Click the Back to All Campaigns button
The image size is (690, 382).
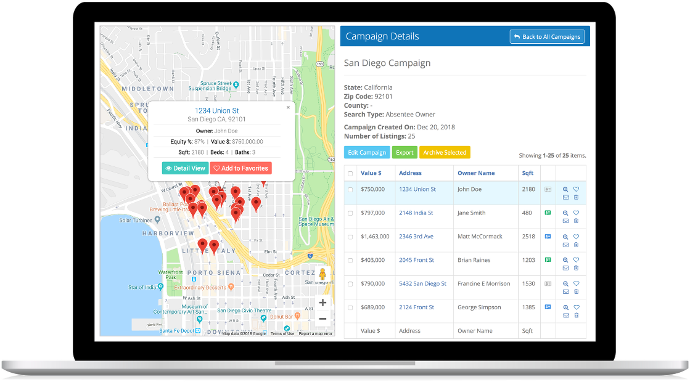click(x=547, y=37)
